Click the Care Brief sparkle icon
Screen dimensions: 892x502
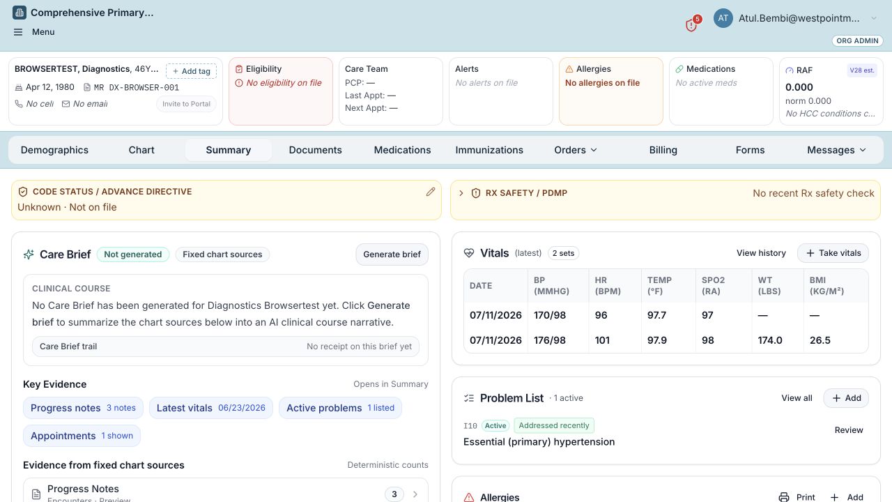coord(29,254)
